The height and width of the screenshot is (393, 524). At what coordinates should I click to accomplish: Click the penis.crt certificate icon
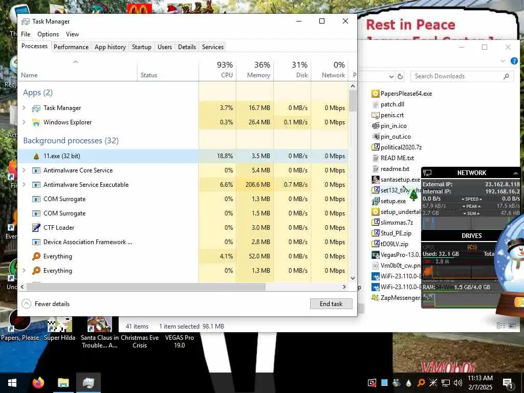[x=375, y=115]
